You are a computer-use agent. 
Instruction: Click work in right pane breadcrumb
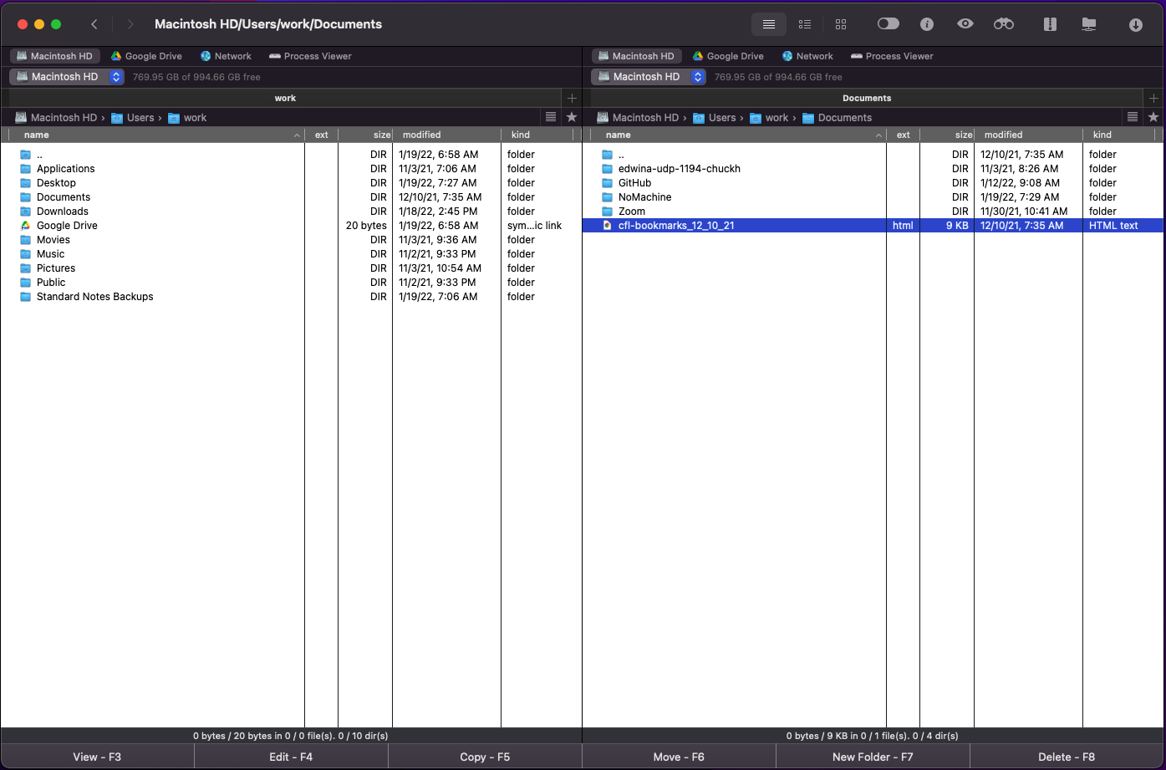click(x=769, y=118)
